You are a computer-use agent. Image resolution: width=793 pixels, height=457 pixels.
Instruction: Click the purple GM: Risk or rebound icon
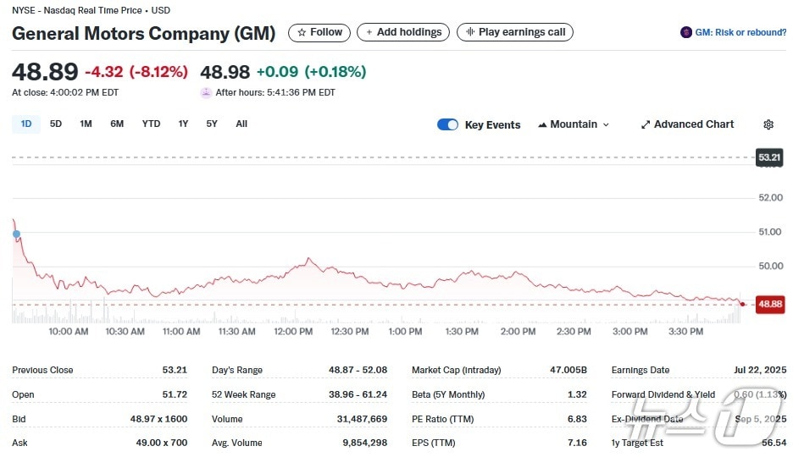[685, 33]
